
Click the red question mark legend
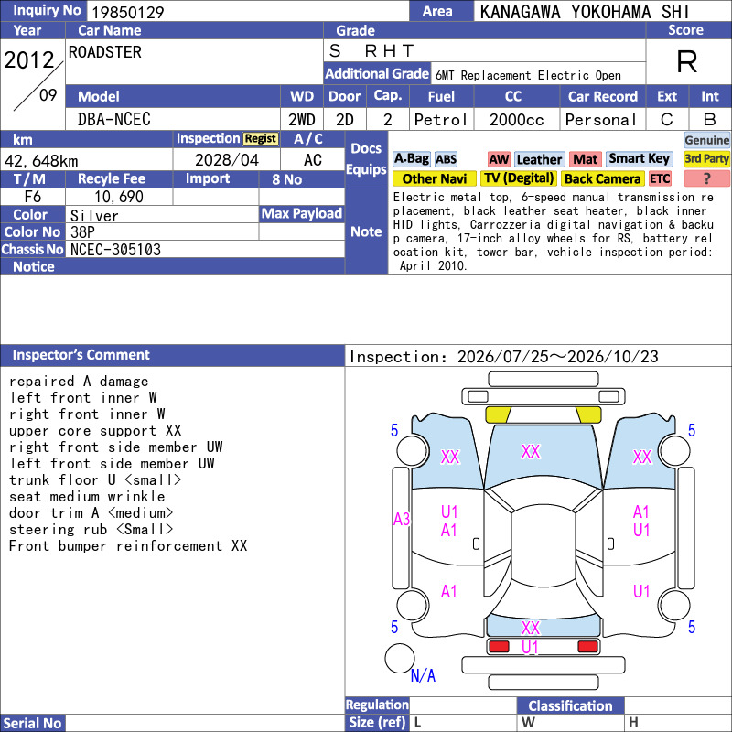coord(706,178)
